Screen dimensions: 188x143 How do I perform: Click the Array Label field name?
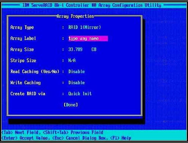click(23, 38)
